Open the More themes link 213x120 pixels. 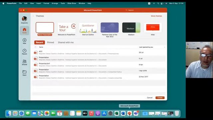(x=156, y=16)
